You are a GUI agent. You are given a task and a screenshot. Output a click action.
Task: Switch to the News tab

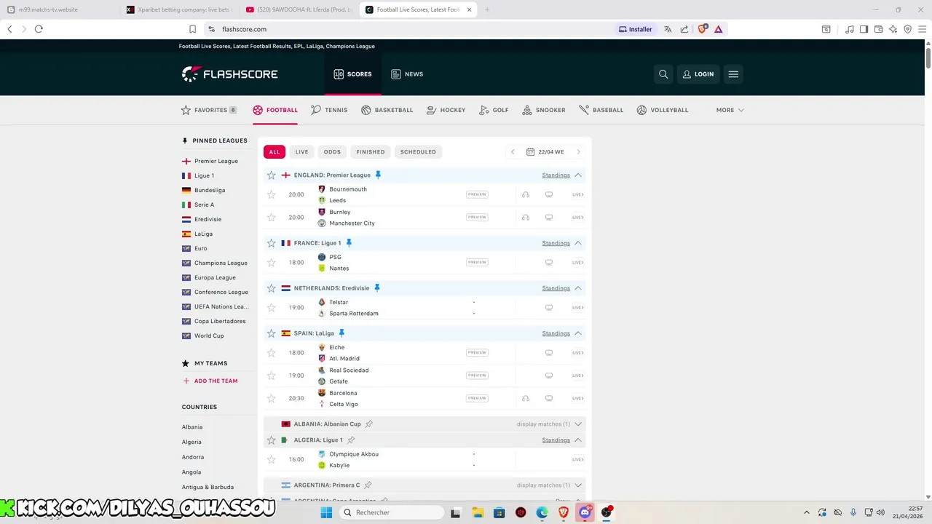[x=407, y=74]
